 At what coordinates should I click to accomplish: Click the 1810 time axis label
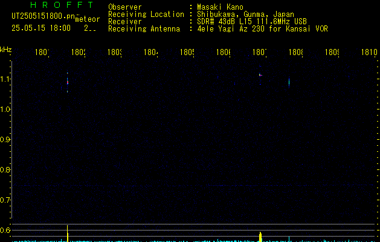pos(369,52)
